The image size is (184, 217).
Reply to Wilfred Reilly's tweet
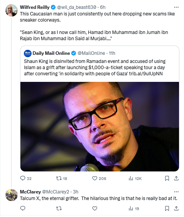26,178
